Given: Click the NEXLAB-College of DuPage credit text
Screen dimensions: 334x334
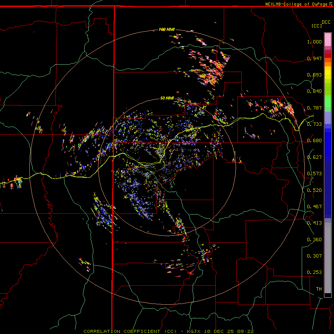Looking at the screenshot, I should [296, 4].
